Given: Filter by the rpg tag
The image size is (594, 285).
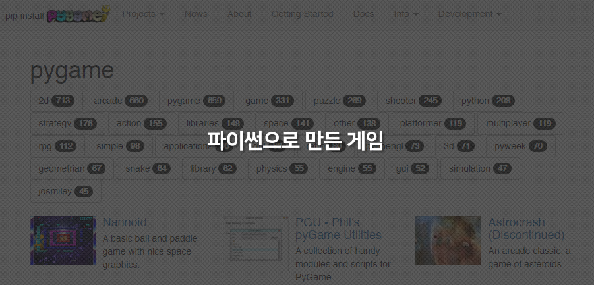Looking at the screenshot, I should (57, 146).
